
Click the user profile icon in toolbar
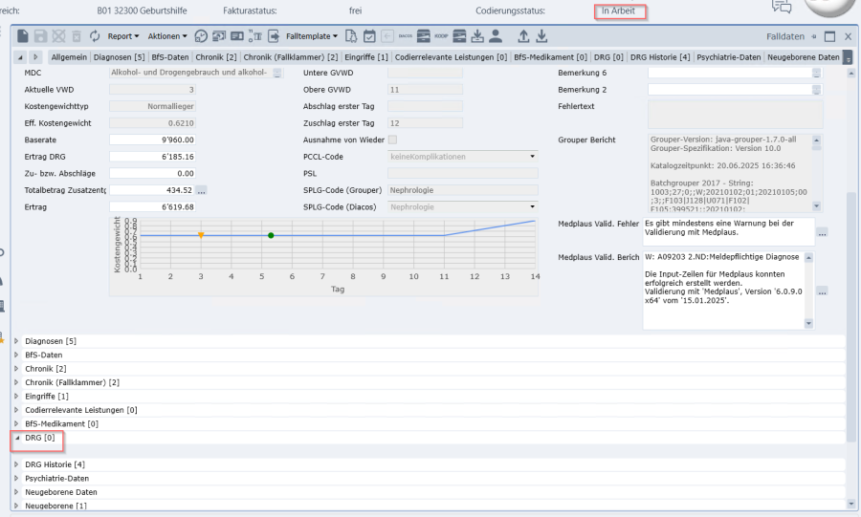click(495, 36)
